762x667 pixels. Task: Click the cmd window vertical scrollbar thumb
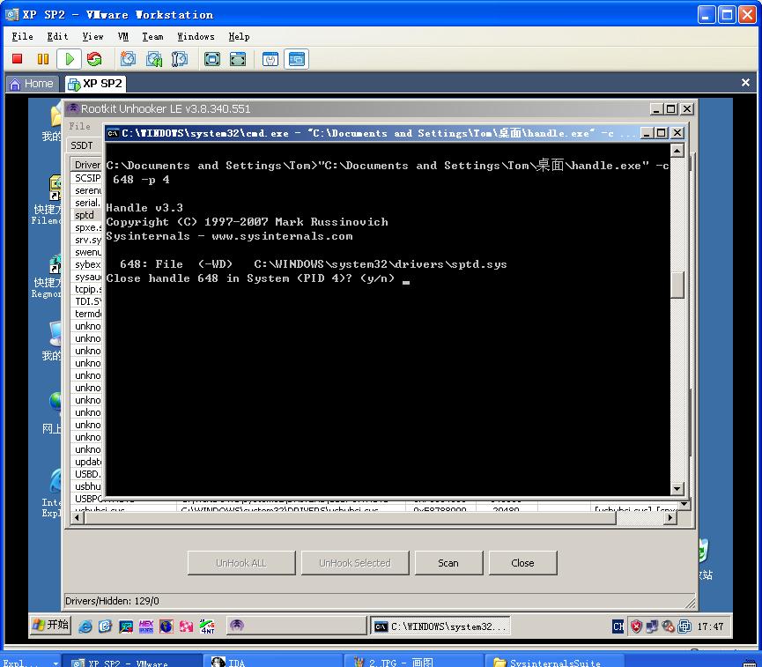point(677,285)
